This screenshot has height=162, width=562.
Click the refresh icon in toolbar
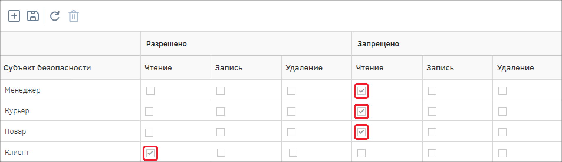(55, 16)
